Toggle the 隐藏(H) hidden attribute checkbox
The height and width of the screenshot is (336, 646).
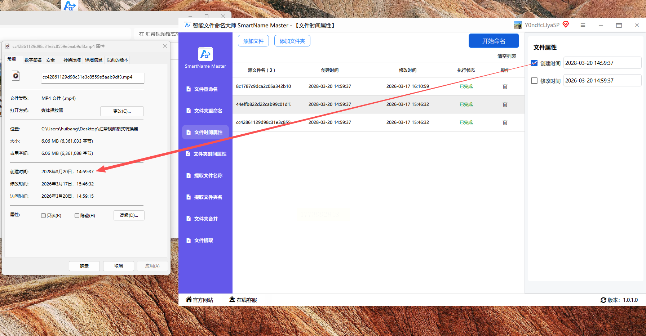[77, 216]
